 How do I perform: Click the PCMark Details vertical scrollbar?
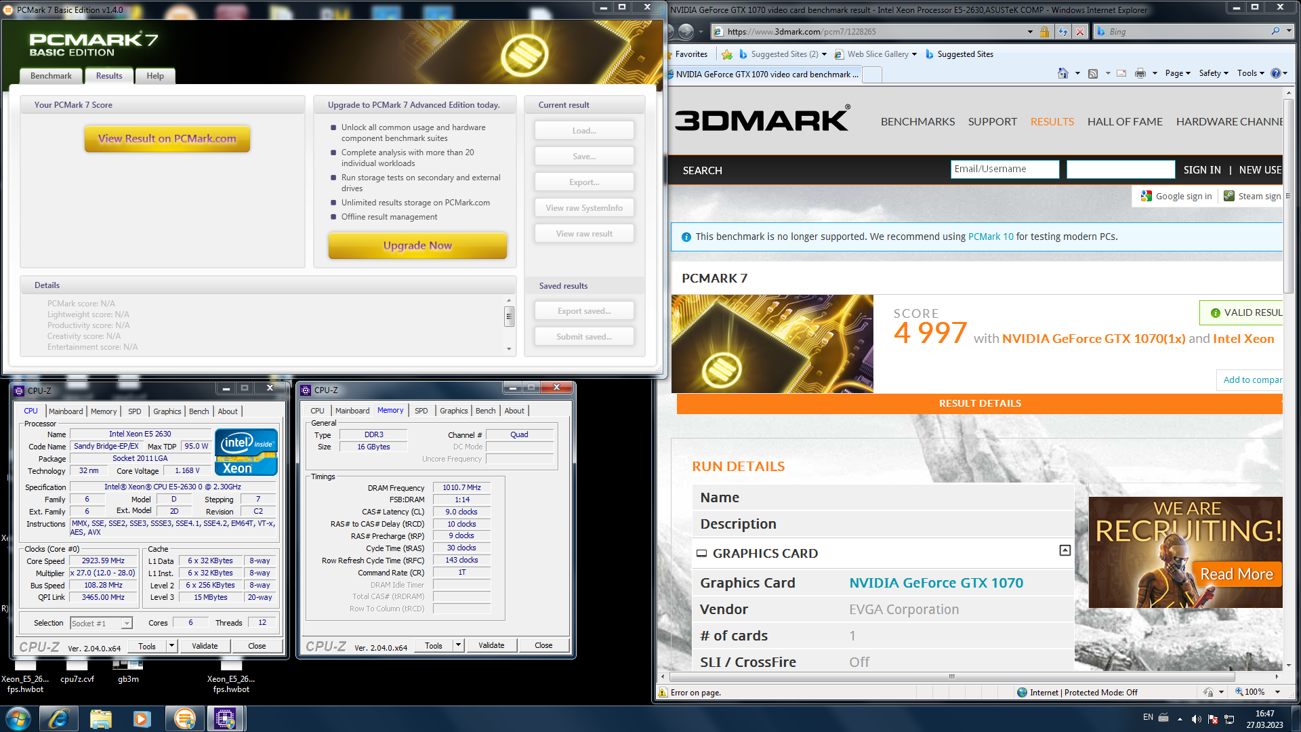click(x=509, y=317)
